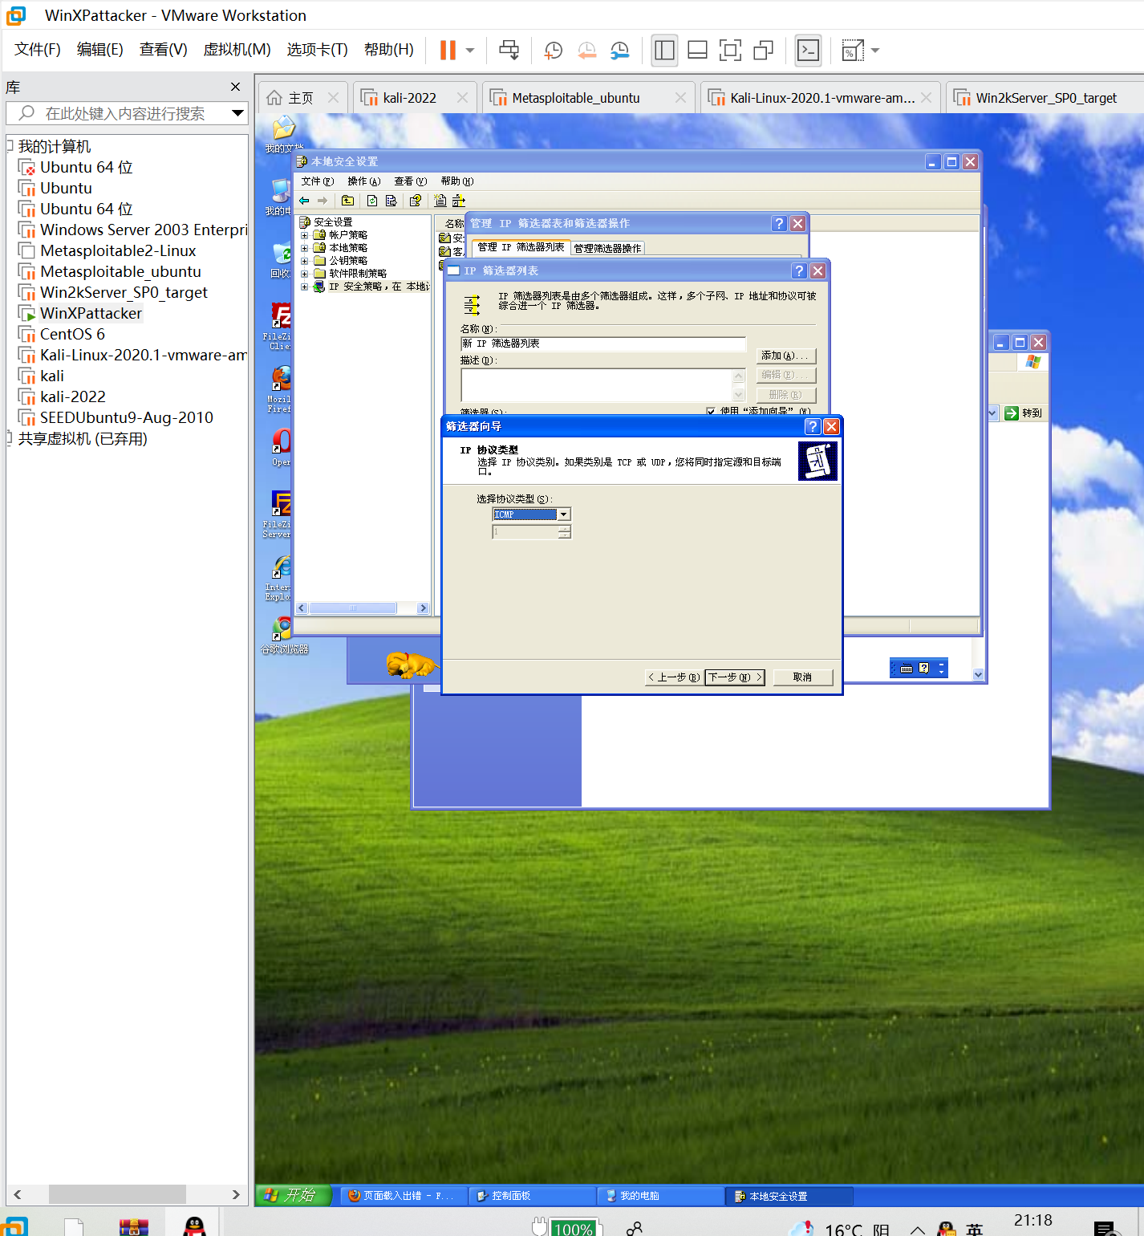This screenshot has height=1236, width=1144.
Task: Select Windows Server 2003 Enterprise in library
Action: 144,230
